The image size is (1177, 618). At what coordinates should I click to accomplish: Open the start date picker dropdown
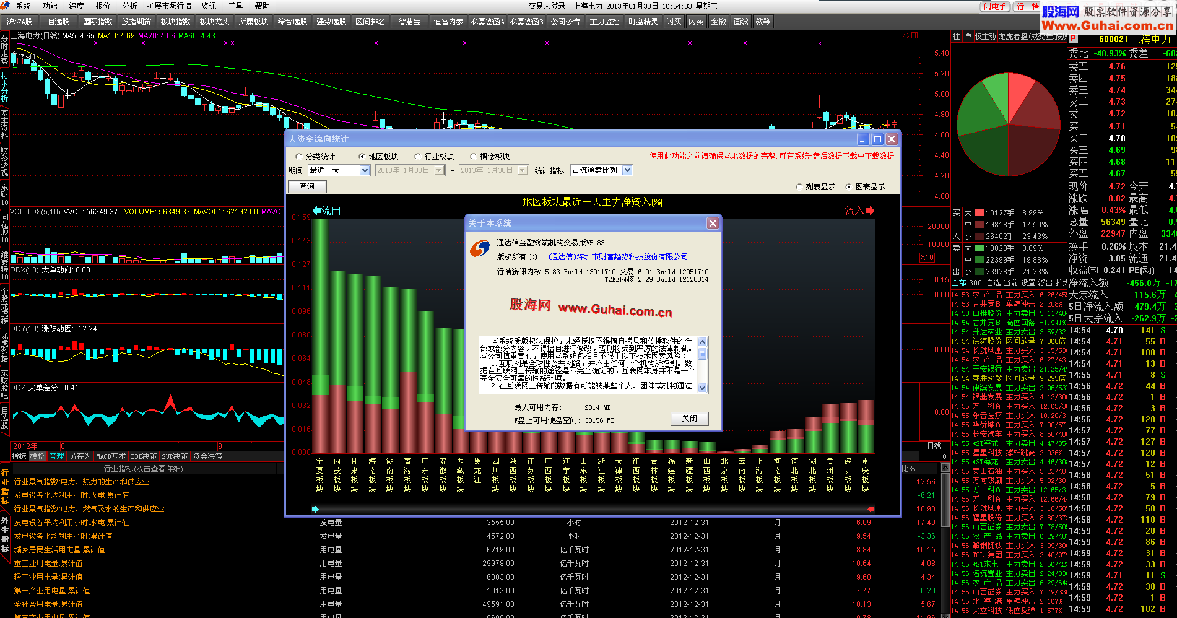[x=440, y=170]
